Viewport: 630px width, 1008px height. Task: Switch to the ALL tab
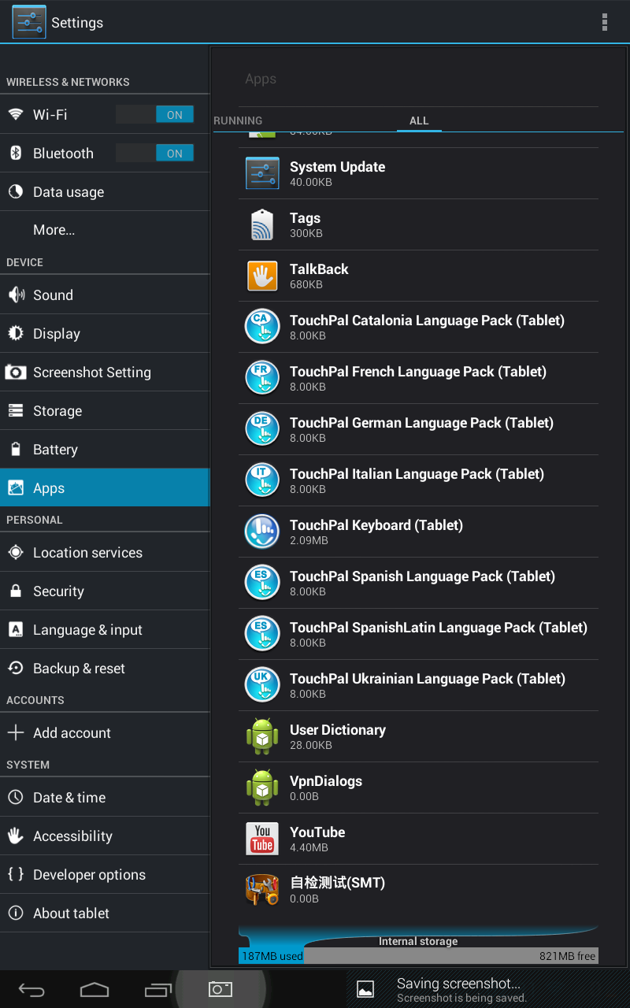[419, 120]
